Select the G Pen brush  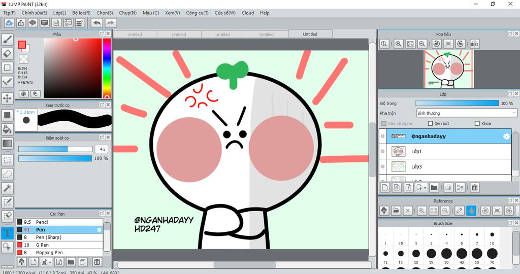59,245
